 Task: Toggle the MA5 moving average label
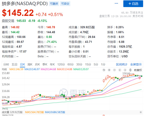(x=16, y=69)
